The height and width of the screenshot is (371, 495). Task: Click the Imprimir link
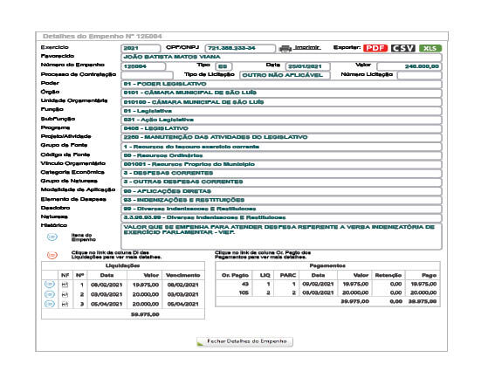[x=307, y=47]
